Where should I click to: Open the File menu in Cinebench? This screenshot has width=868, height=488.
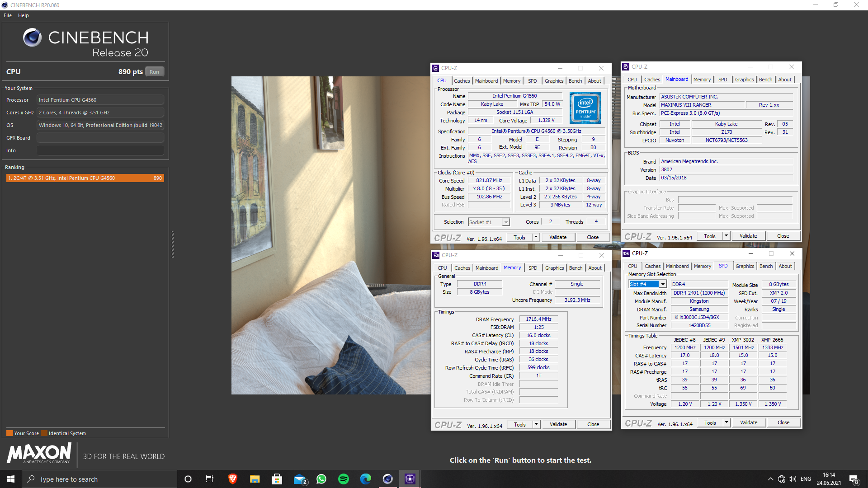(x=8, y=15)
